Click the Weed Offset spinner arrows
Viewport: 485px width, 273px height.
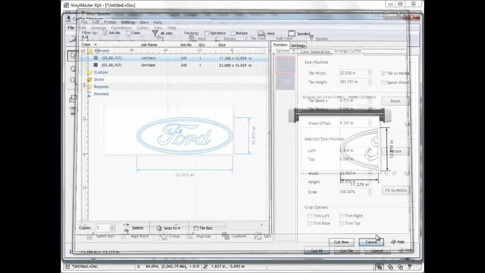(x=370, y=123)
